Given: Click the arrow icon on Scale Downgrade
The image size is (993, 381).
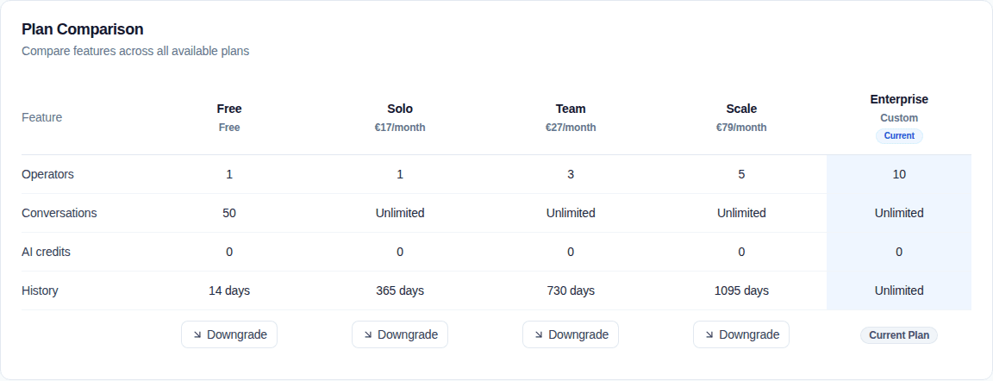Looking at the screenshot, I should (x=709, y=334).
